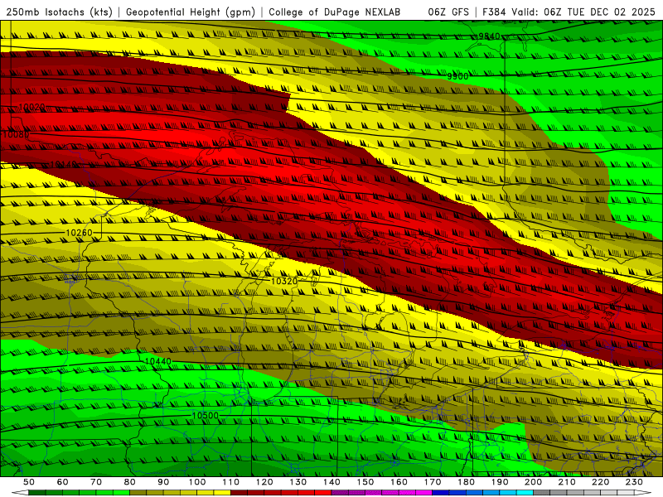Click the 130 value on the color scale
The height and width of the screenshot is (497, 663).
(x=298, y=482)
